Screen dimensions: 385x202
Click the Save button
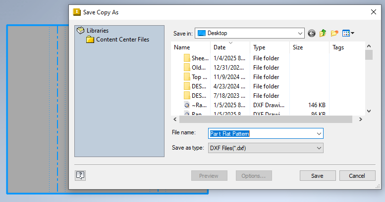pos(317,176)
